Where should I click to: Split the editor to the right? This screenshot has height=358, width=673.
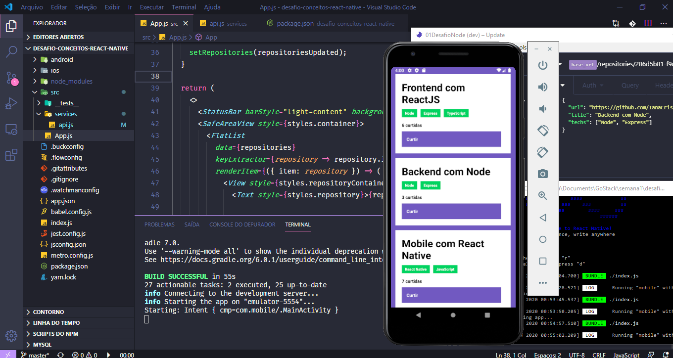coord(648,23)
